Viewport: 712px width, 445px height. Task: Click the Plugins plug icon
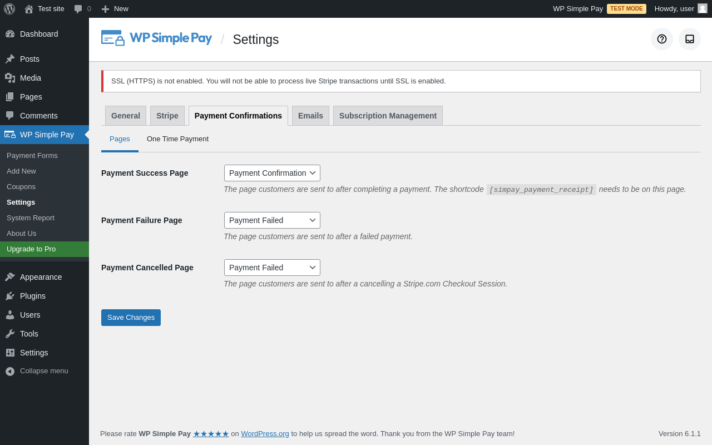click(10, 296)
